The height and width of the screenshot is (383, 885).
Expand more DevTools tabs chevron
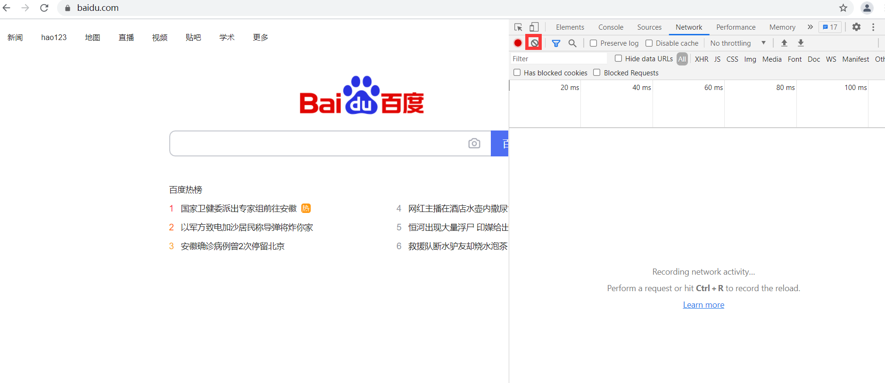click(810, 27)
